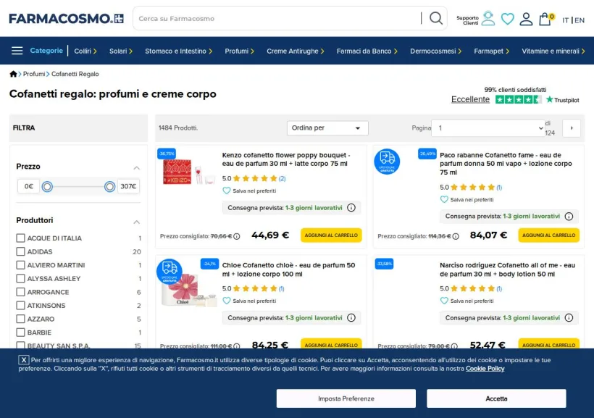Add Paco Rabanne cofanetto to cart

[548, 235]
